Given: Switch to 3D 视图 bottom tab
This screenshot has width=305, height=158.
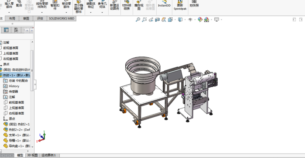Looking at the screenshot, I should click(x=32, y=155).
